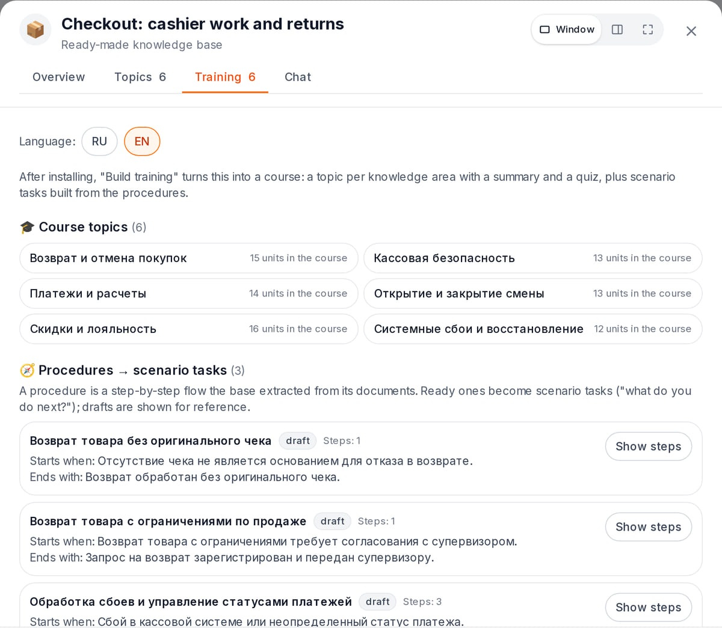
Task: Switch language to RU
Action: pos(99,141)
